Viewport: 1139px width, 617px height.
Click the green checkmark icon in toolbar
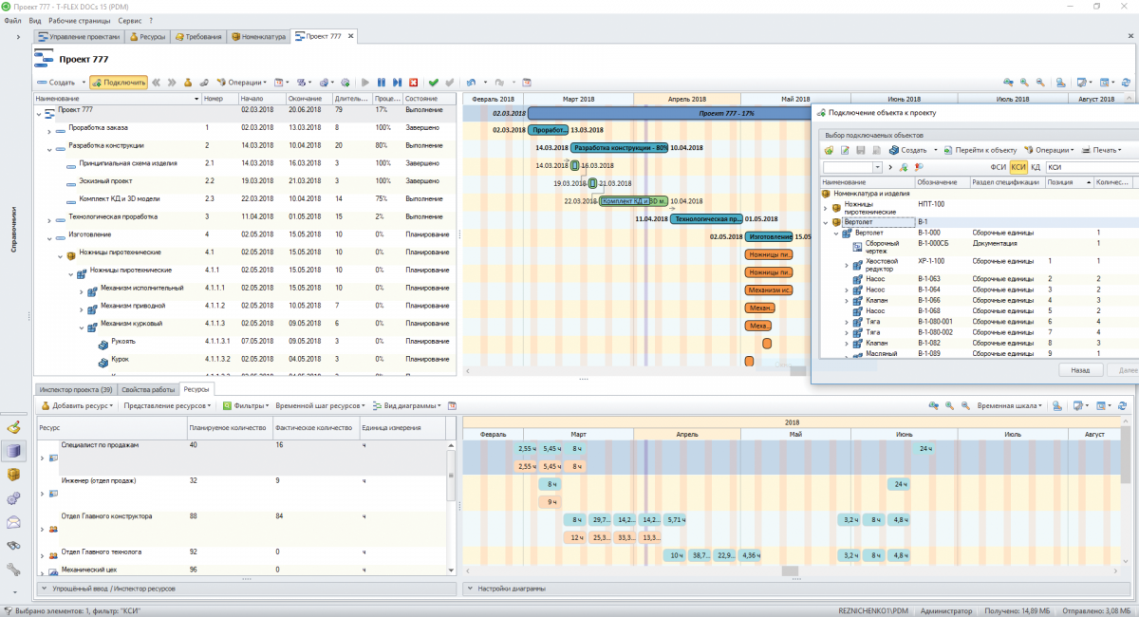[x=434, y=83]
